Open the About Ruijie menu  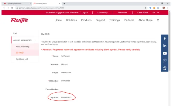tap(145, 20)
